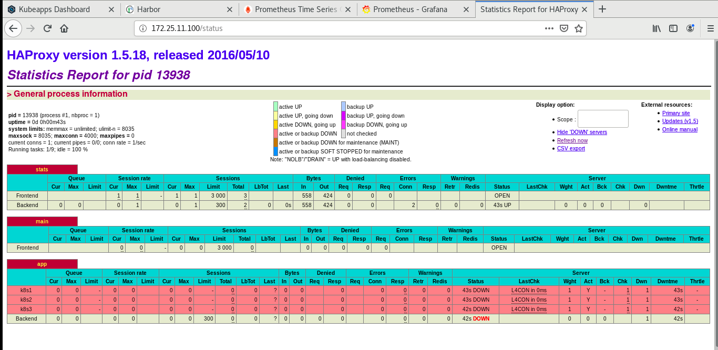The image size is (718, 350).
Task: Click the backup UP legend color box
Action: 343,107
